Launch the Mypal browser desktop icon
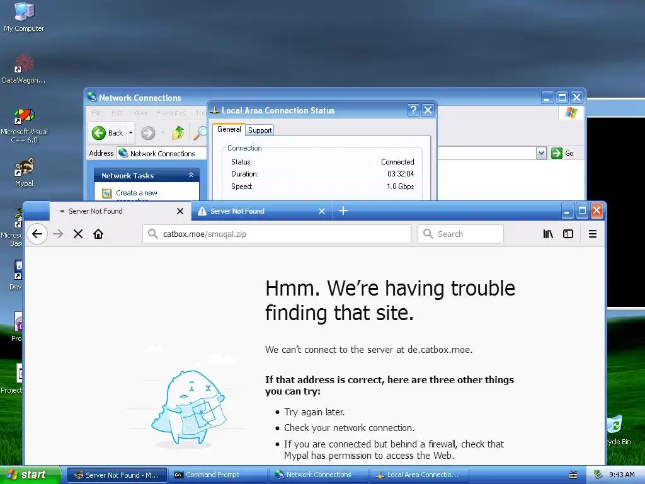Screen dimensions: 645x484 [24, 172]
